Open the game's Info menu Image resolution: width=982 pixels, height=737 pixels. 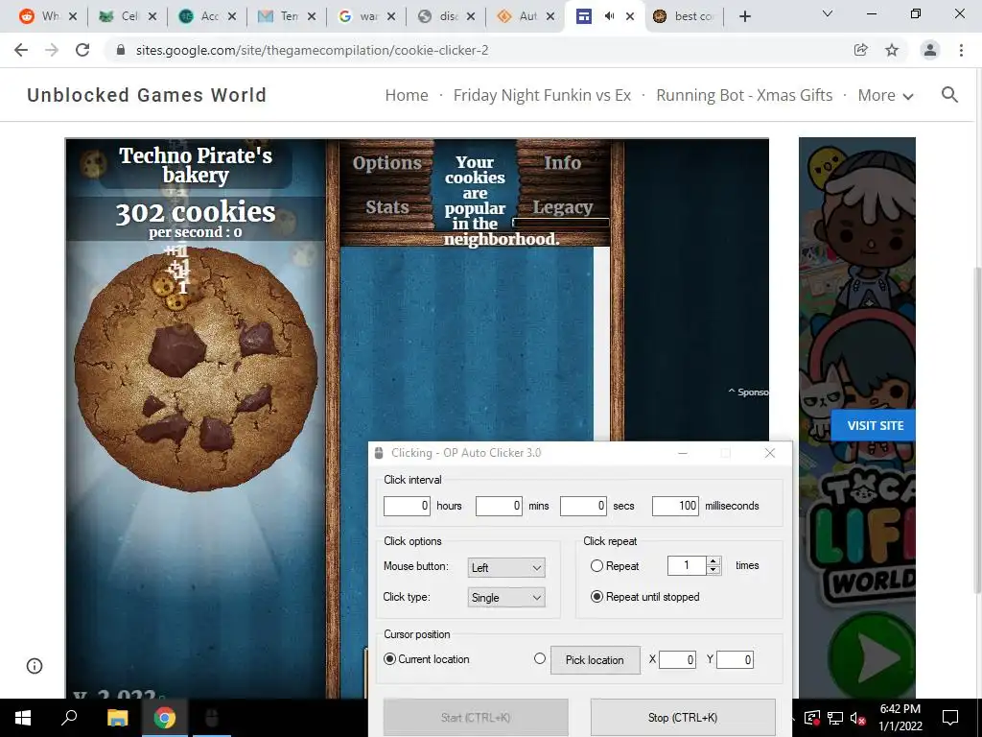pyautogui.click(x=562, y=162)
